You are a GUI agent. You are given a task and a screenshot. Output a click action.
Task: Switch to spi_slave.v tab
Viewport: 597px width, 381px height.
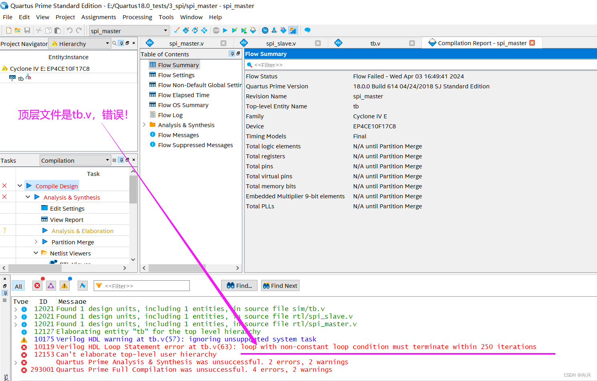coord(281,43)
